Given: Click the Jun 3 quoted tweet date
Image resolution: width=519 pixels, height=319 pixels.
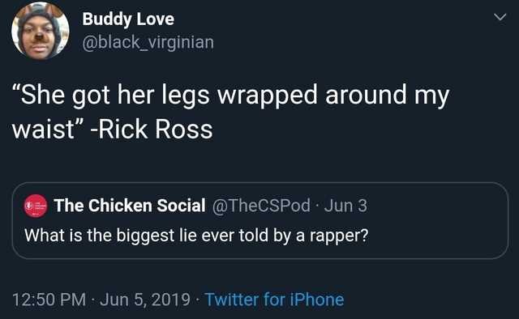Looking at the screenshot, I should [x=345, y=206].
